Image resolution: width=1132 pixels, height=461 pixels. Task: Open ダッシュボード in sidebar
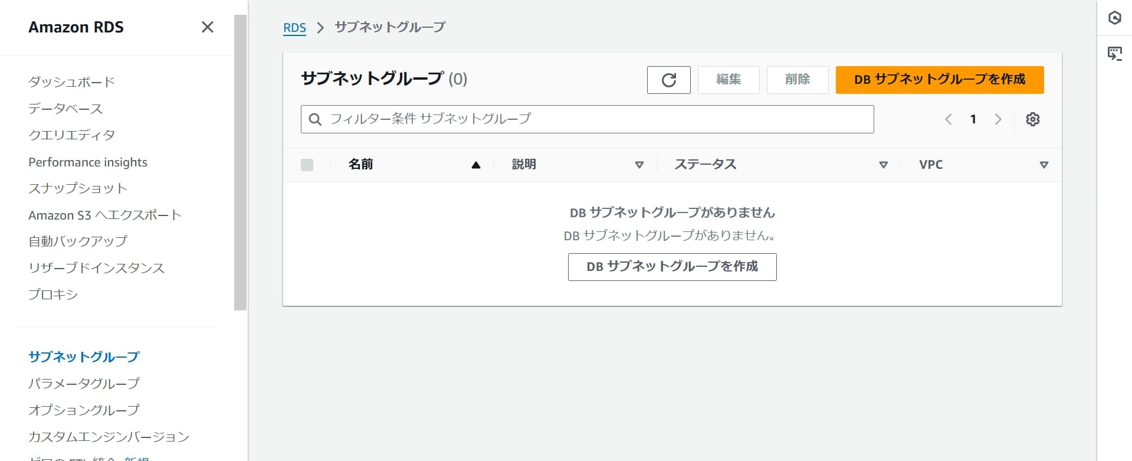71,82
